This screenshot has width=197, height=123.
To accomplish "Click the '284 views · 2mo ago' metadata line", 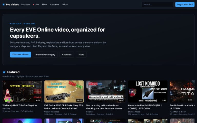I will (61, 114).
